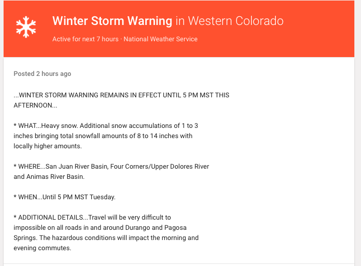
Task: Click the "WINTER STORM WARNING REMAINS IN EFFECT" line
Action: pyautogui.click(x=121, y=95)
